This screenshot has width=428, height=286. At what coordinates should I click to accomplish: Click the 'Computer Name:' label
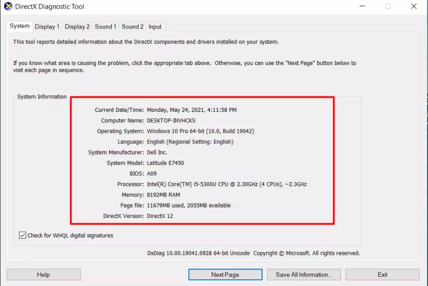[x=122, y=121]
